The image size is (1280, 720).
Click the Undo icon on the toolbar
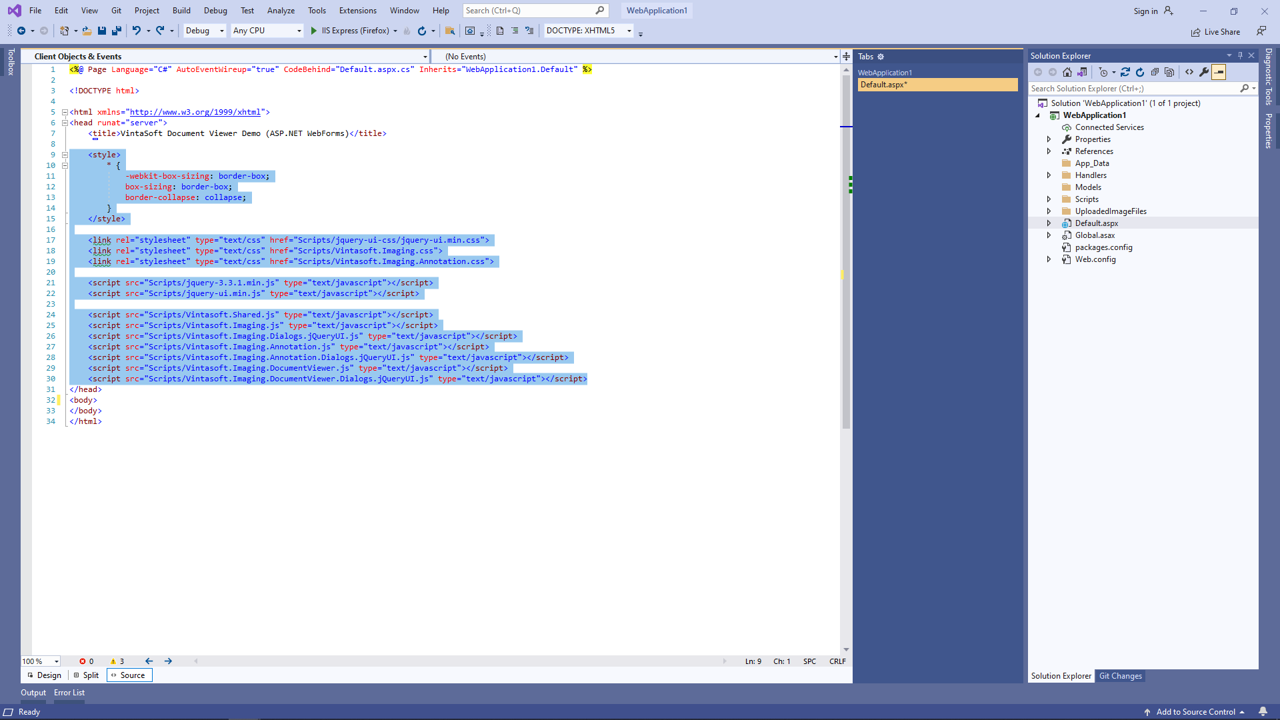(136, 31)
